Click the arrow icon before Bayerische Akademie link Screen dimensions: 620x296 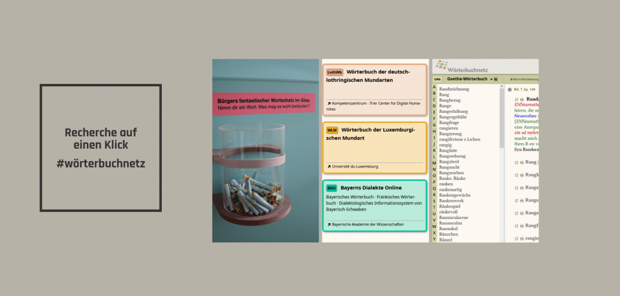(329, 224)
